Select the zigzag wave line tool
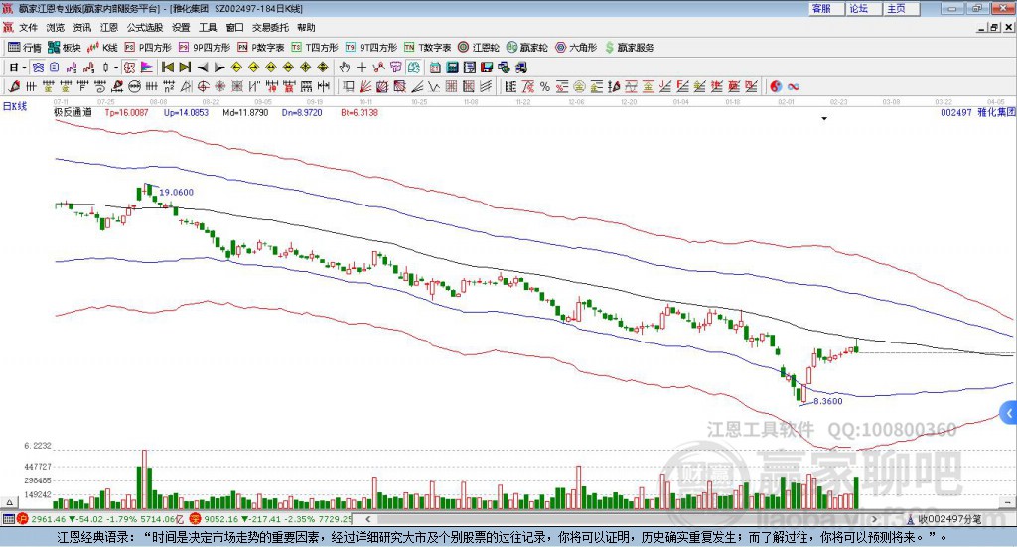The image size is (1017, 547). [x=435, y=86]
